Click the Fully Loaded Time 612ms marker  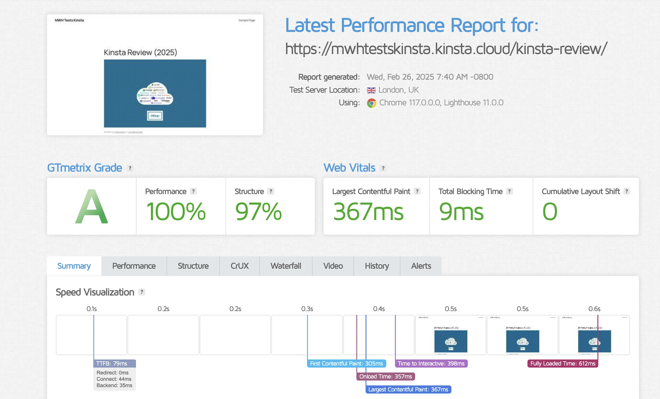[x=563, y=363]
